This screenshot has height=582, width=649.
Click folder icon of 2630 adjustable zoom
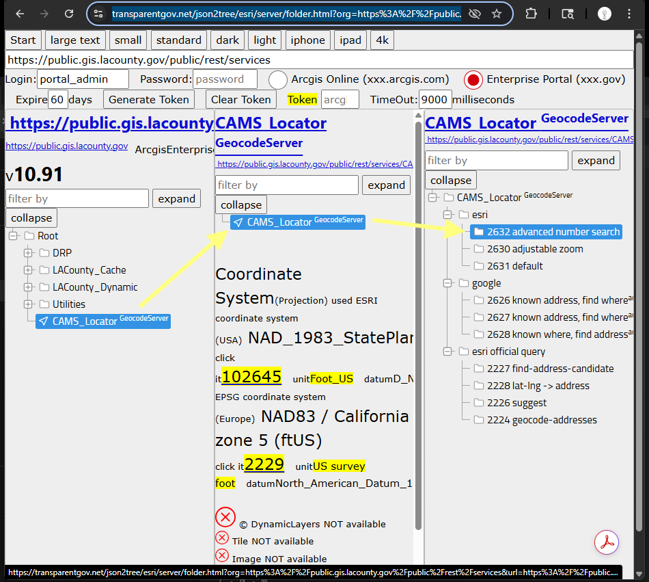coord(478,248)
